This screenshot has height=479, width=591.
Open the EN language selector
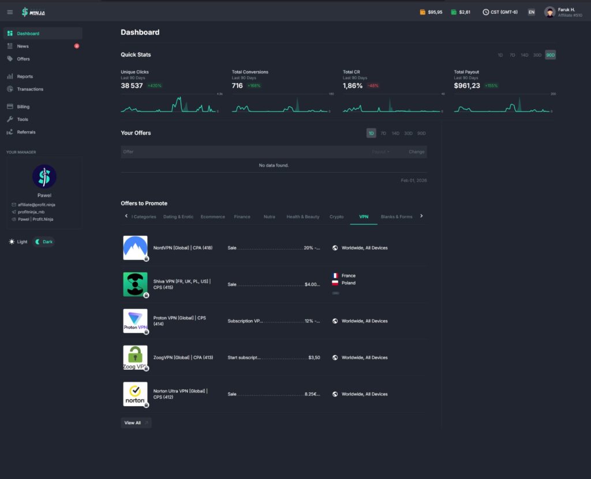531,12
